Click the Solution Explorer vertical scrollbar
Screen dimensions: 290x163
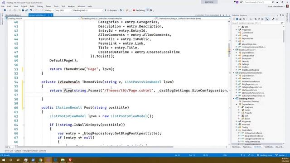pyautogui.click(x=284, y=36)
